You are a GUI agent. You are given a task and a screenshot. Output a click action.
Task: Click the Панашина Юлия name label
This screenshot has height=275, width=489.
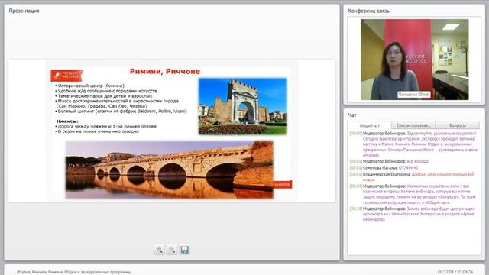point(413,95)
